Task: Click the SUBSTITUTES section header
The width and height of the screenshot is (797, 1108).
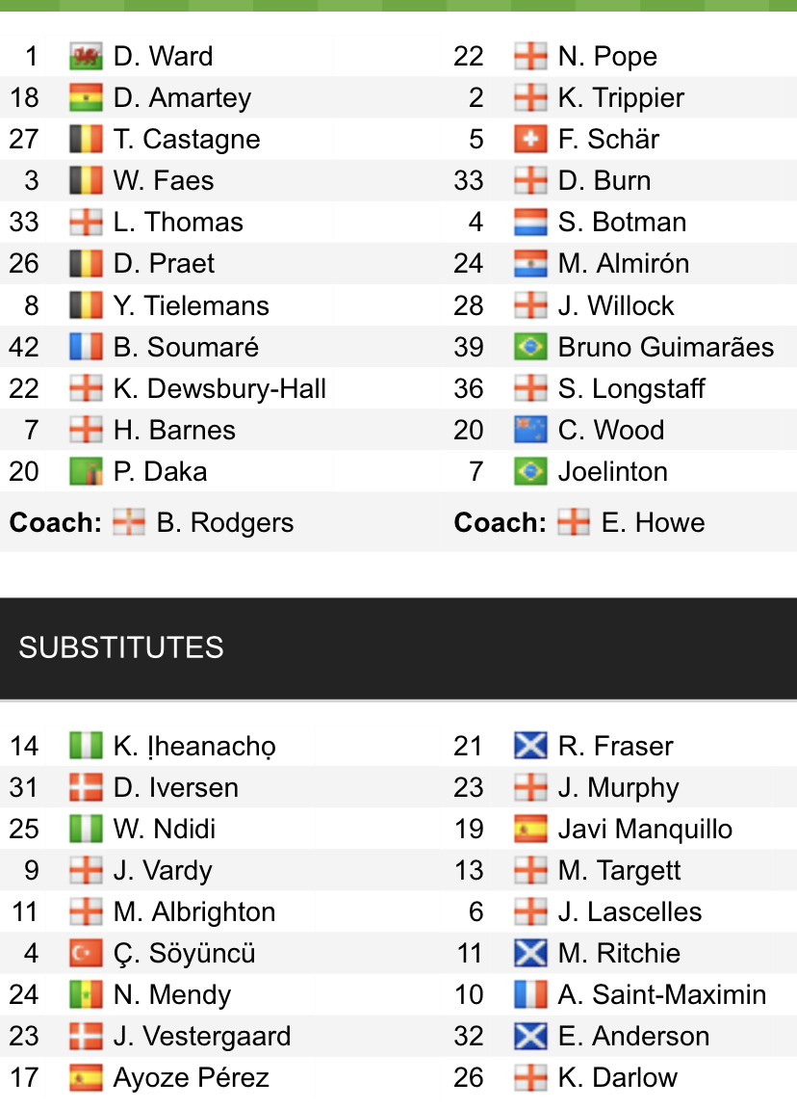Action: coord(398,648)
